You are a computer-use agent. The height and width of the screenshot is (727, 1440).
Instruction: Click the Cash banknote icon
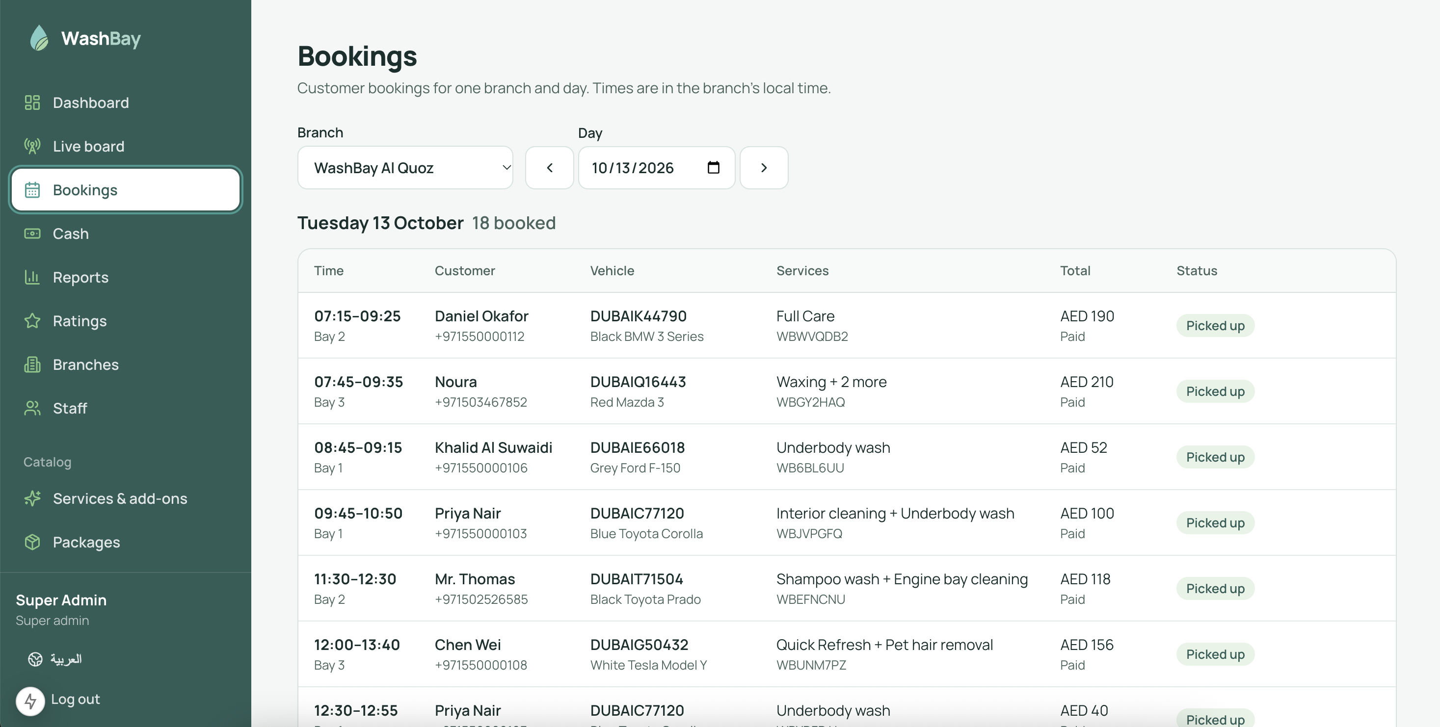(x=32, y=234)
